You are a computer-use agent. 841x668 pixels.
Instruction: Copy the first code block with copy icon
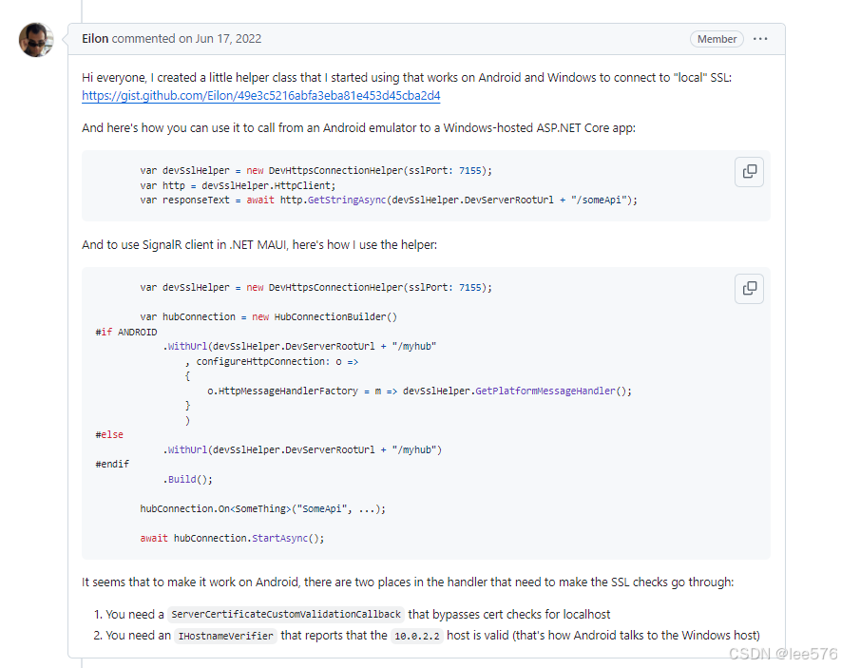click(749, 172)
